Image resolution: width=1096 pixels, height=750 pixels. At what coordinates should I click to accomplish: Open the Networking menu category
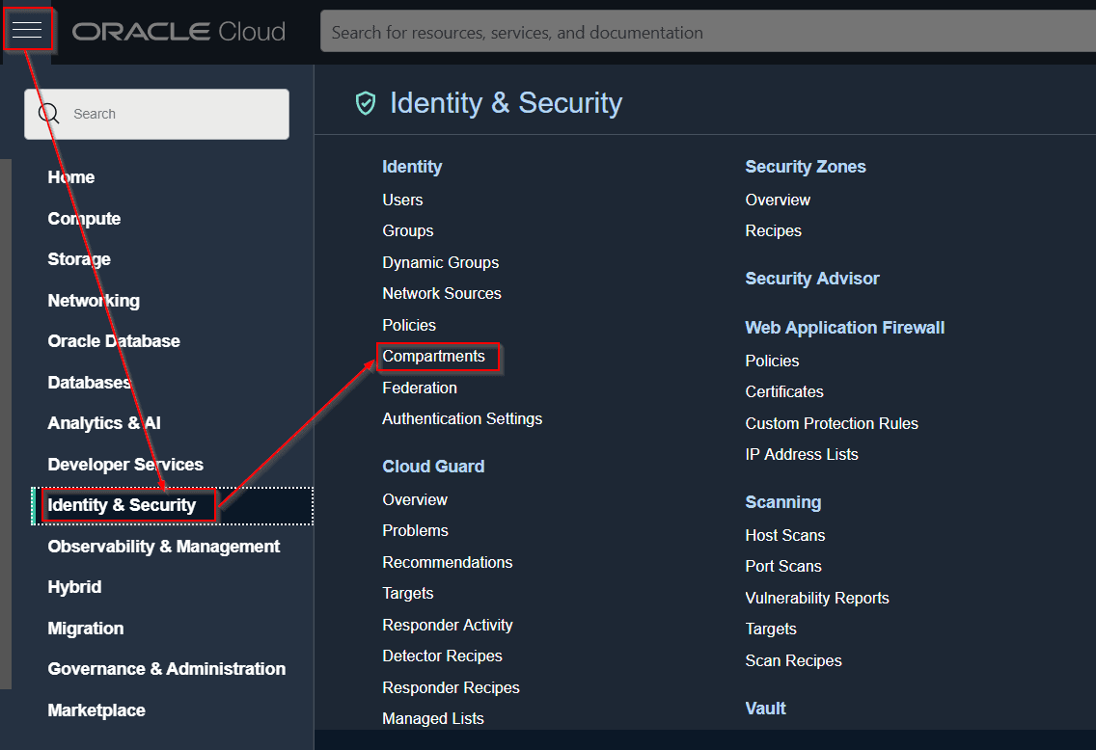[94, 301]
